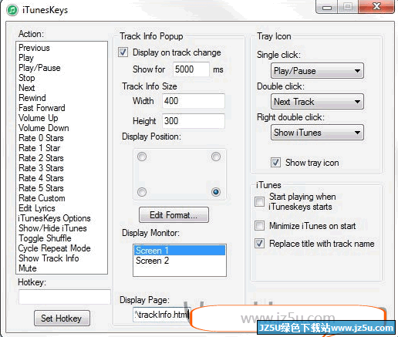Select Screen 2 in Display Monitor list
The width and height of the screenshot is (398, 337).
click(x=180, y=261)
